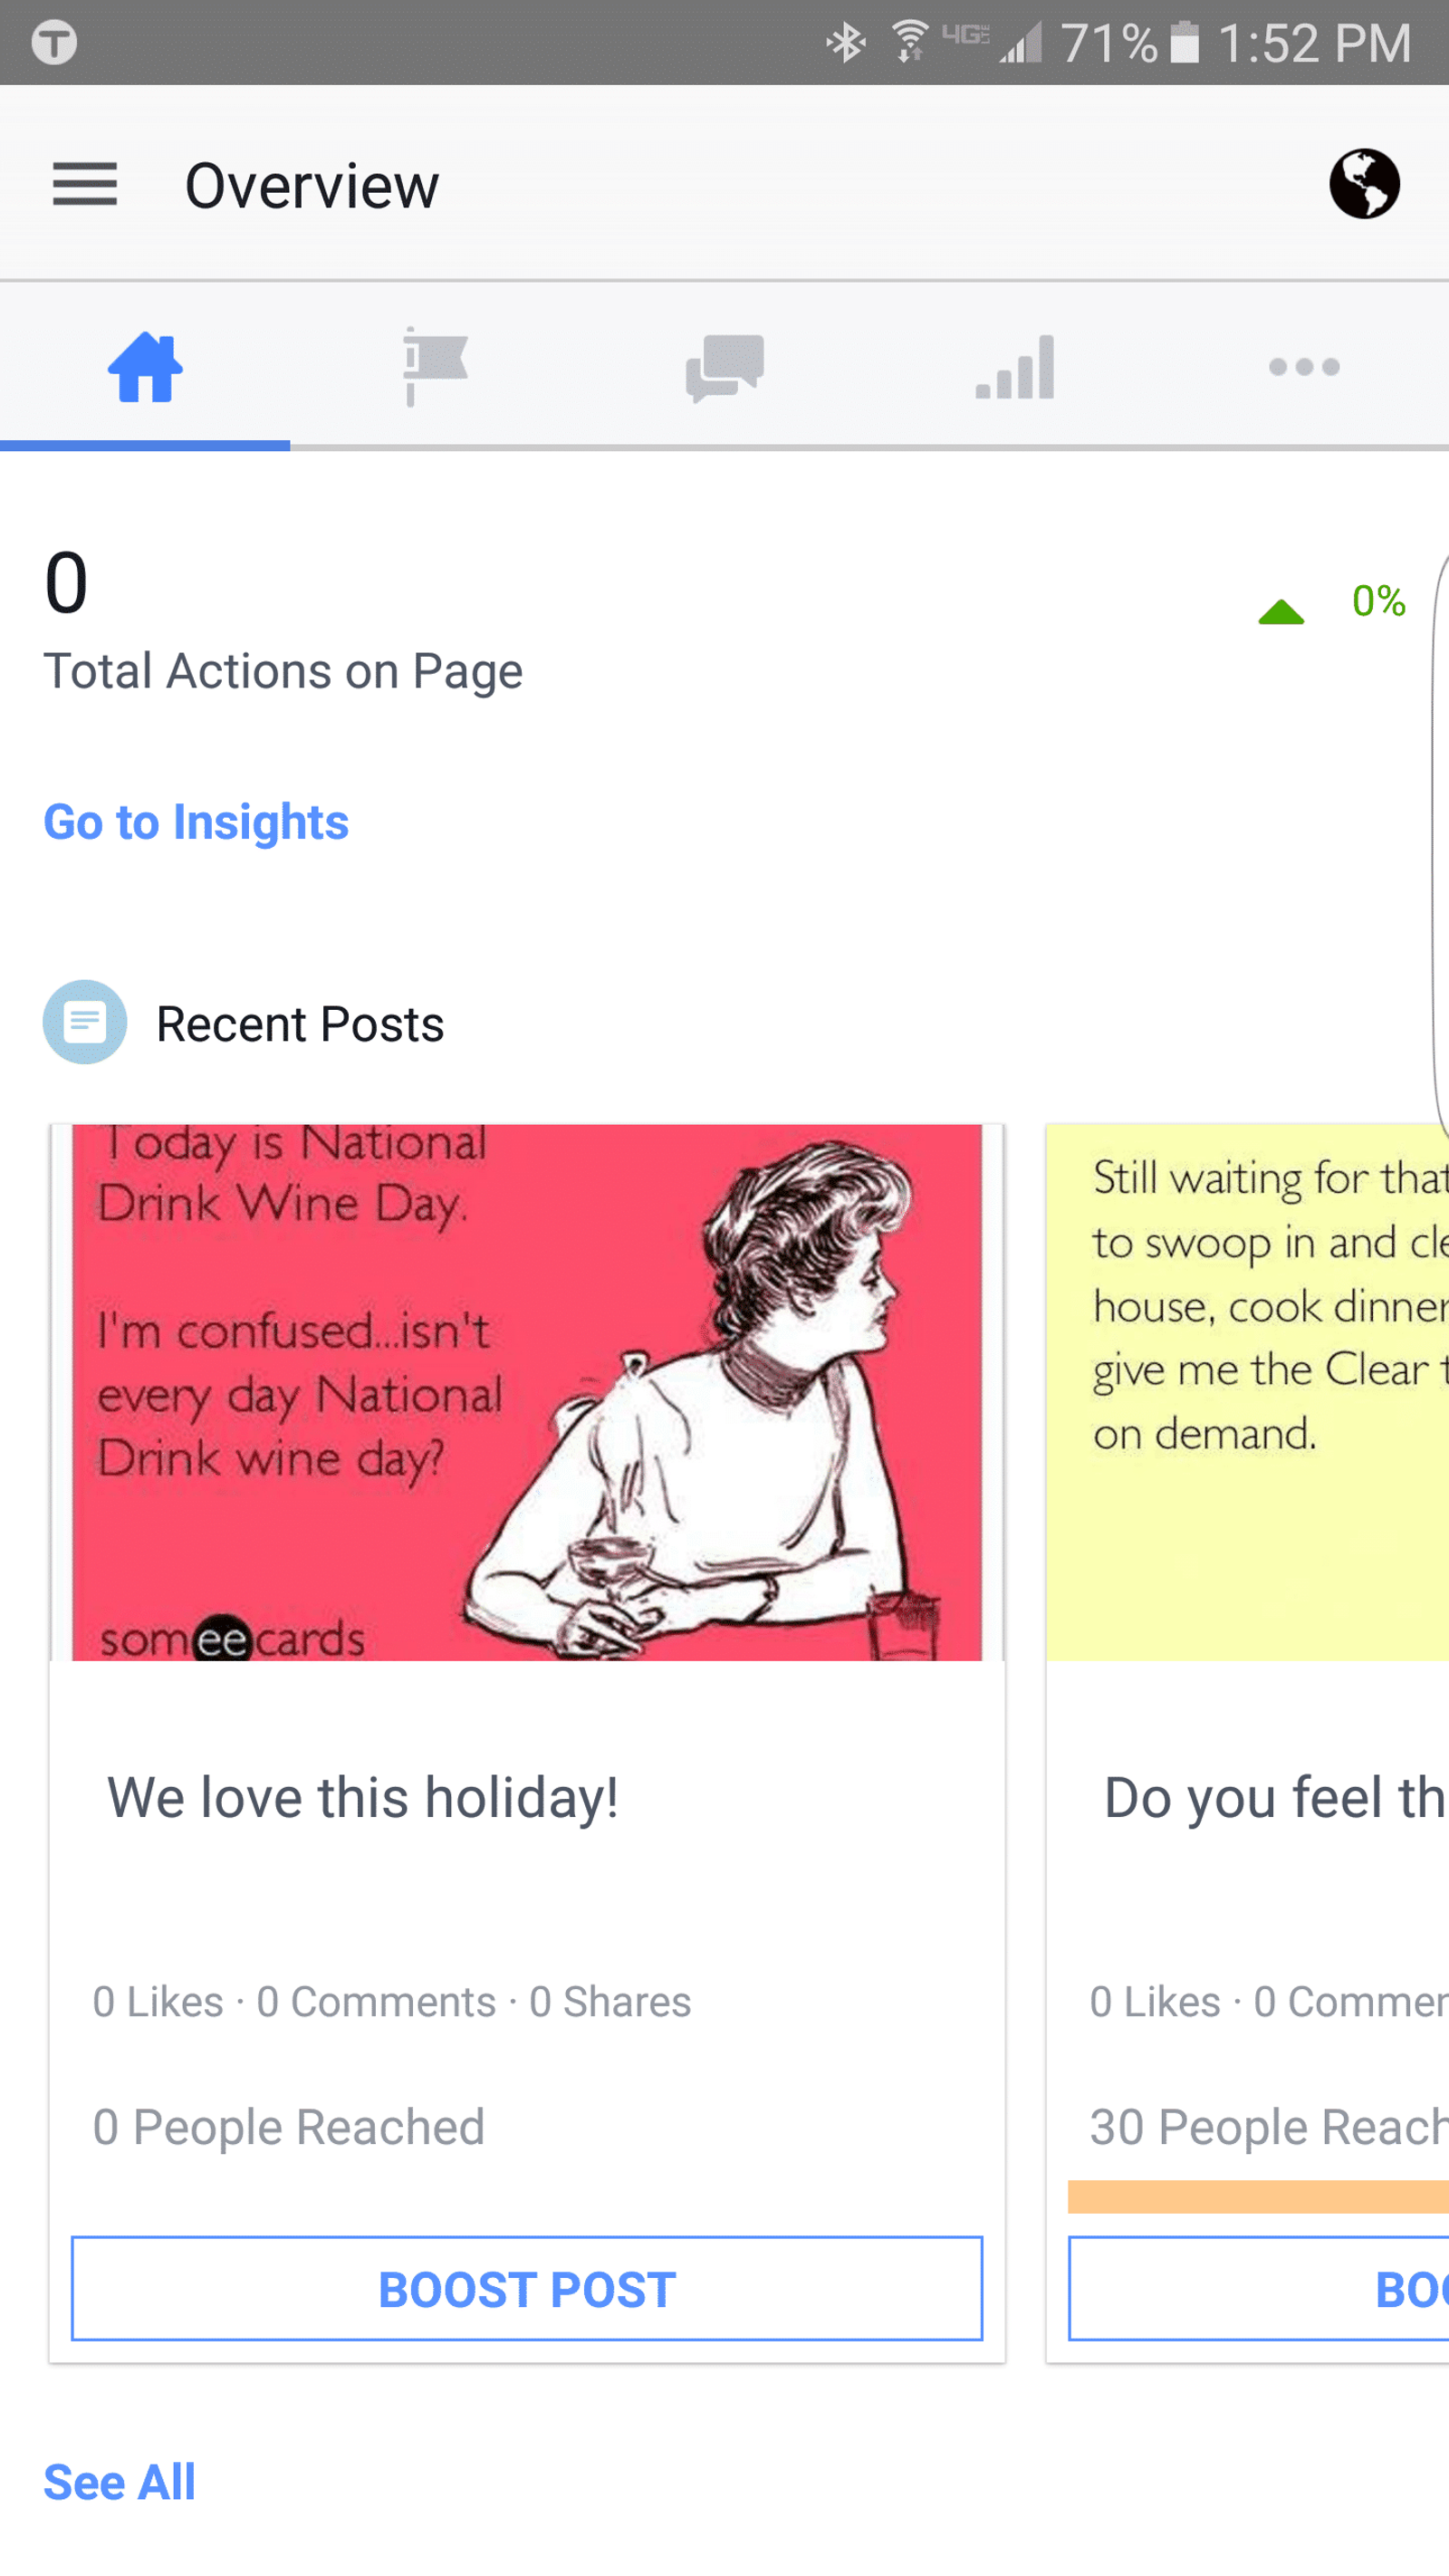Tap the Recent Posts round icon
This screenshot has height=2576, width=1449.
click(x=85, y=1022)
